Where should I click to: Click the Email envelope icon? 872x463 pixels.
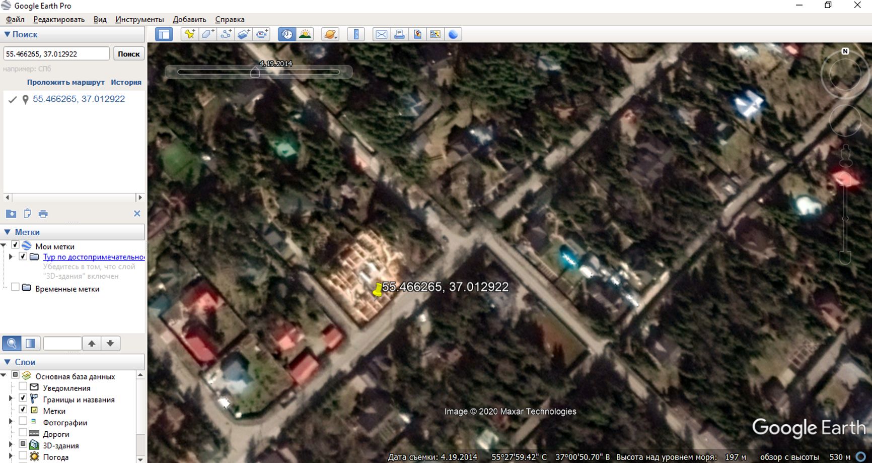coord(382,34)
